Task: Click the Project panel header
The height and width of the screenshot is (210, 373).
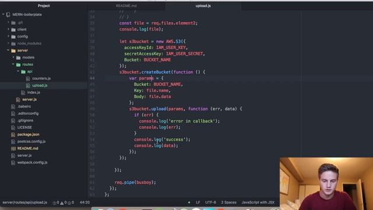Action: (44, 6)
